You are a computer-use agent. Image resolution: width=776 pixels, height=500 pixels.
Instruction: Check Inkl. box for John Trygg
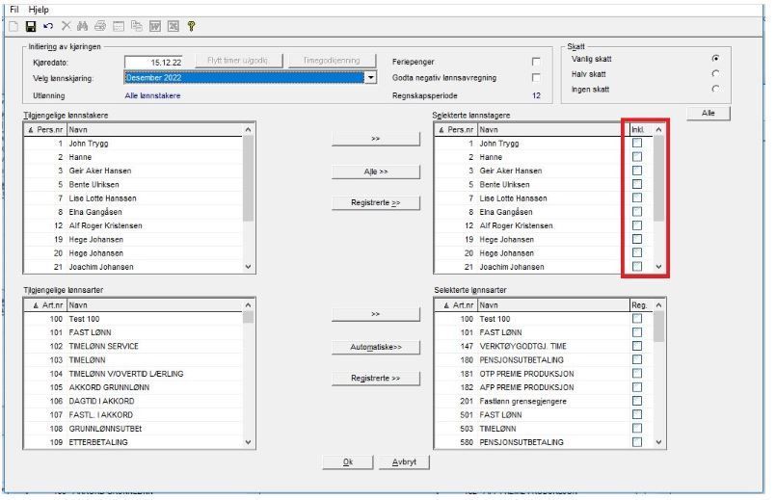point(637,143)
